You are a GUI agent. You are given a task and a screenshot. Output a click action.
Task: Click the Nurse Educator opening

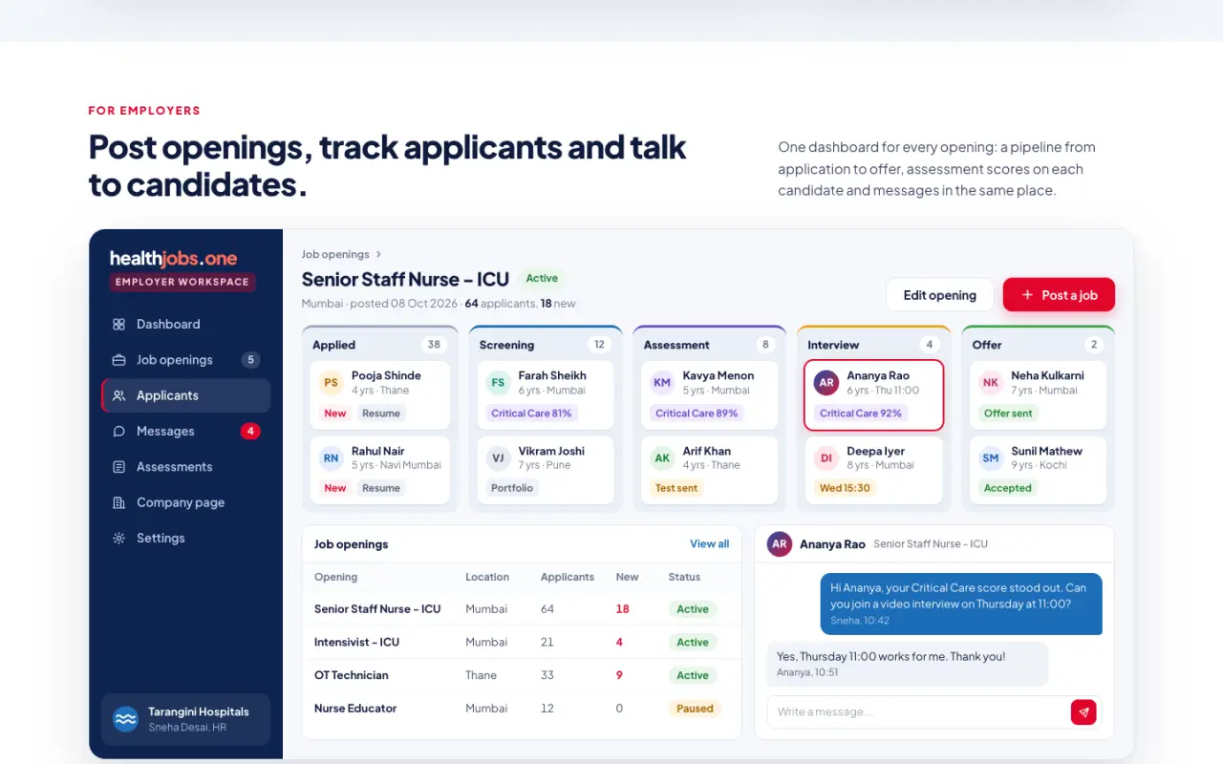click(522, 709)
